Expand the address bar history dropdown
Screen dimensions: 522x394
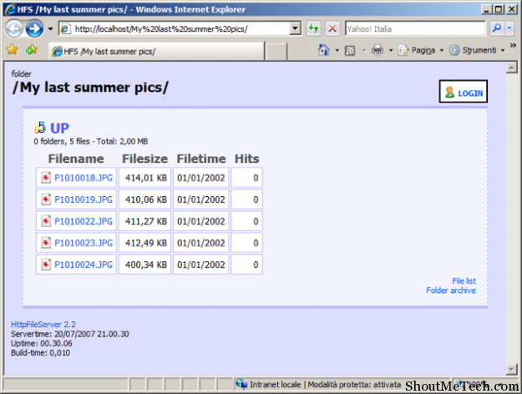tap(296, 29)
